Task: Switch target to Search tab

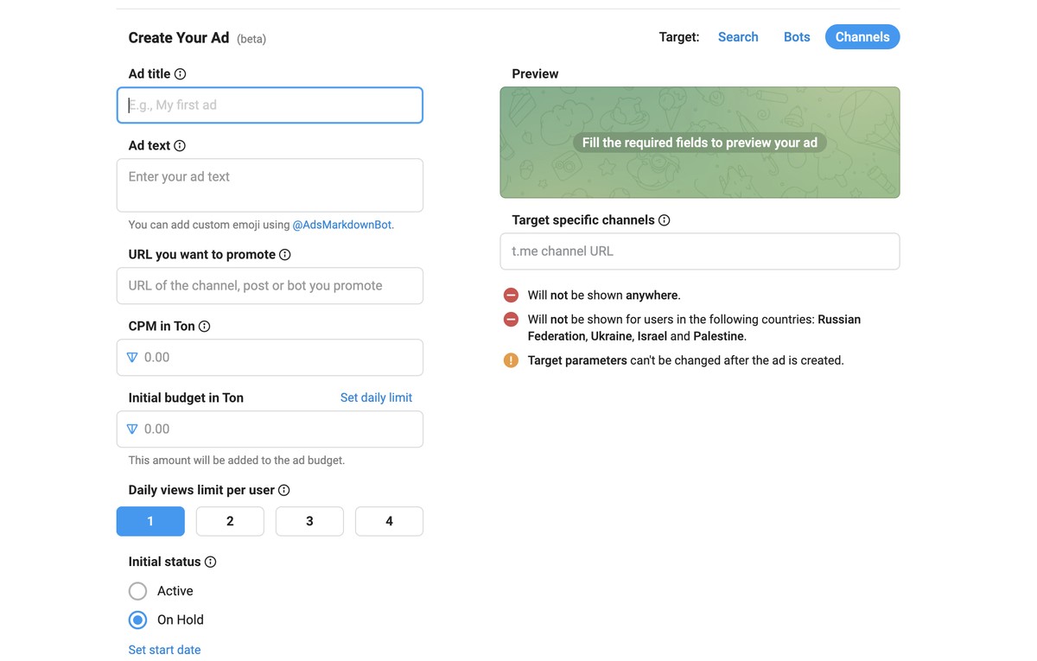Action: pyautogui.click(x=738, y=37)
